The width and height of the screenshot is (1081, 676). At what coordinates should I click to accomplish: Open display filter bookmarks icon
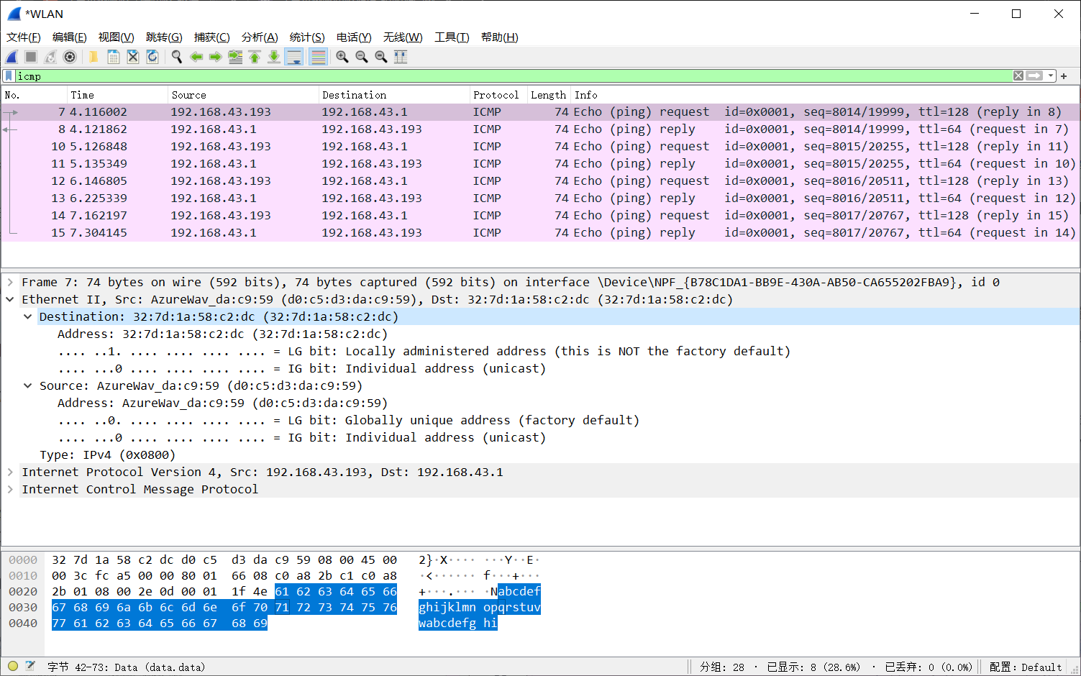tap(9, 76)
